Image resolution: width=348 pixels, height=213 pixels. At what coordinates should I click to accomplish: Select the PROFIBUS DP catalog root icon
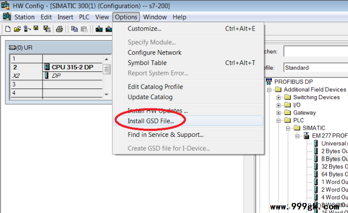(269, 81)
